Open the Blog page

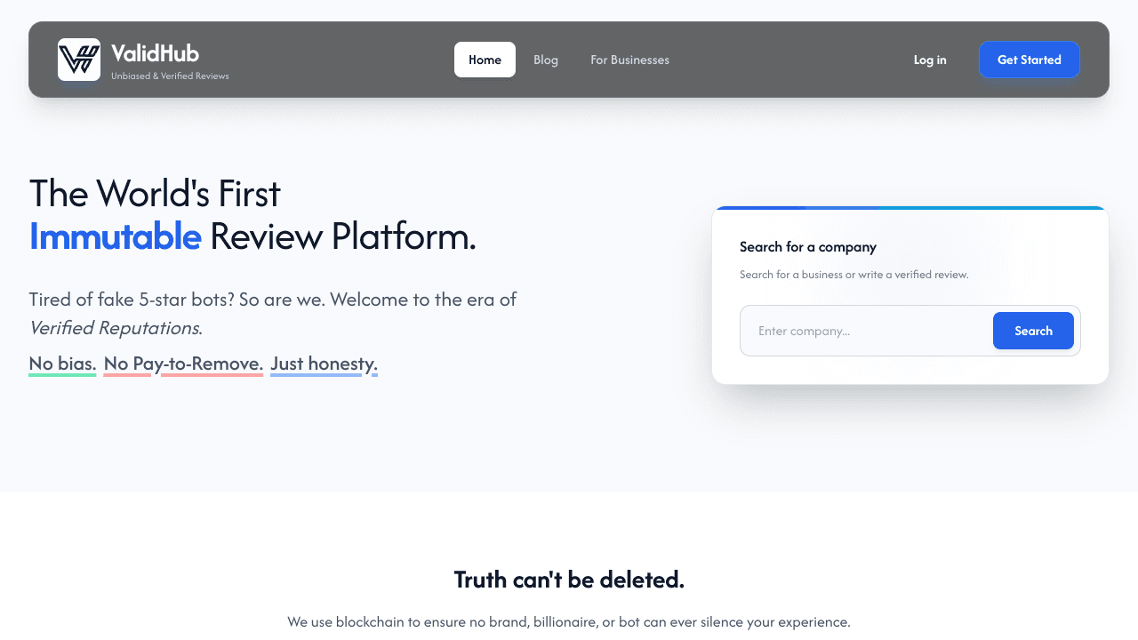click(545, 60)
